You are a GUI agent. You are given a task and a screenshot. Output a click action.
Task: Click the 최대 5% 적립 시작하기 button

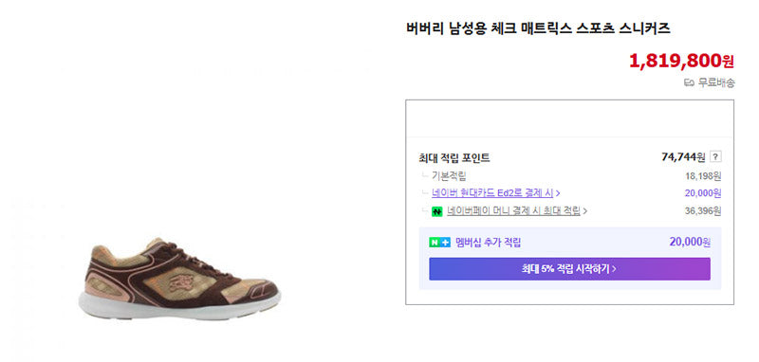(x=569, y=269)
